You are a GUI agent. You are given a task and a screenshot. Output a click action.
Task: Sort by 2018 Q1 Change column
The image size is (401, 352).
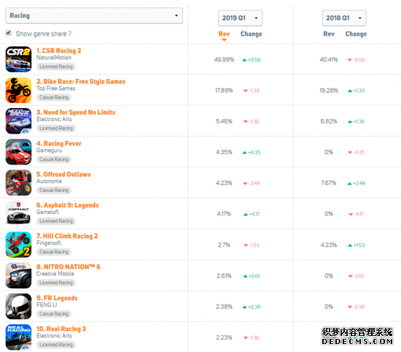coord(356,34)
